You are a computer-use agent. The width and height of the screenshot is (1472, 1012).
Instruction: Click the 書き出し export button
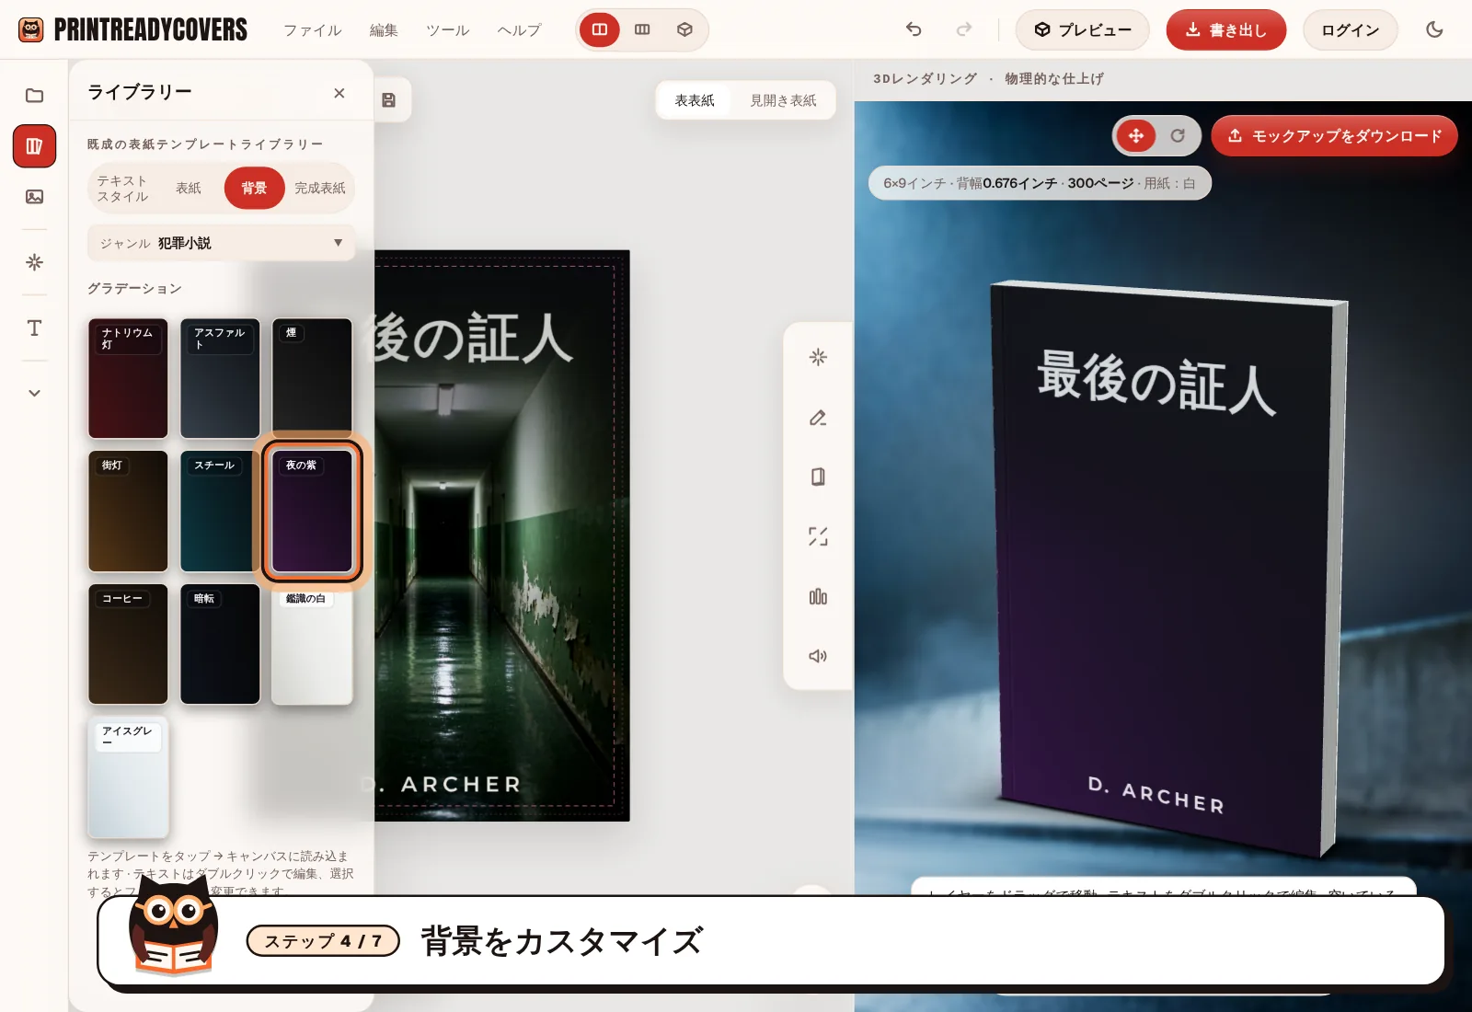(1226, 29)
